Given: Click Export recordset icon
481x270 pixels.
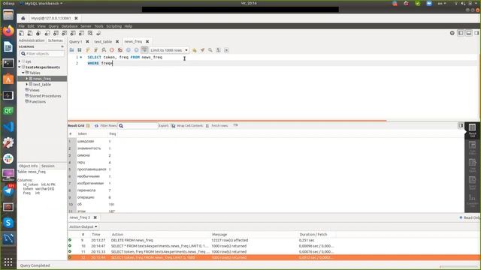Looking at the screenshot, I should 174,126.
